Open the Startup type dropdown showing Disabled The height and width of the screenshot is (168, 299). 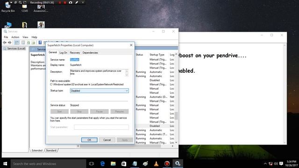100,91
